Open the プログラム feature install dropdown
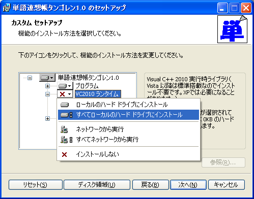This screenshot has width=254, height=199. pyautogui.click(x=65, y=86)
